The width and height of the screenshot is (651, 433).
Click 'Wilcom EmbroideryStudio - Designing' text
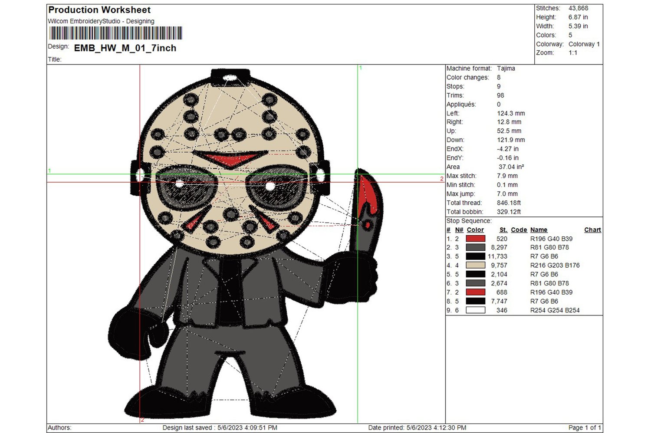point(101,21)
